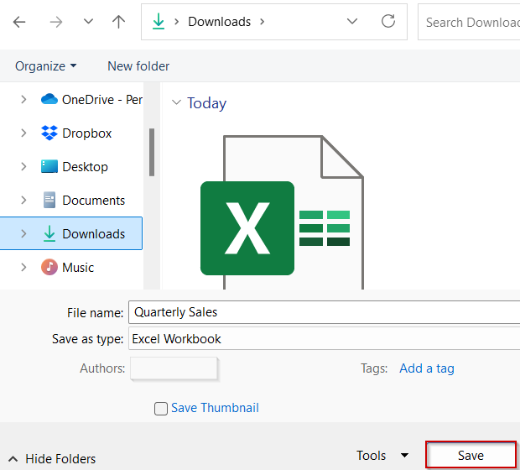Screen dimensions: 520x470
Task: Click Hide Folders
Action: click(60, 459)
